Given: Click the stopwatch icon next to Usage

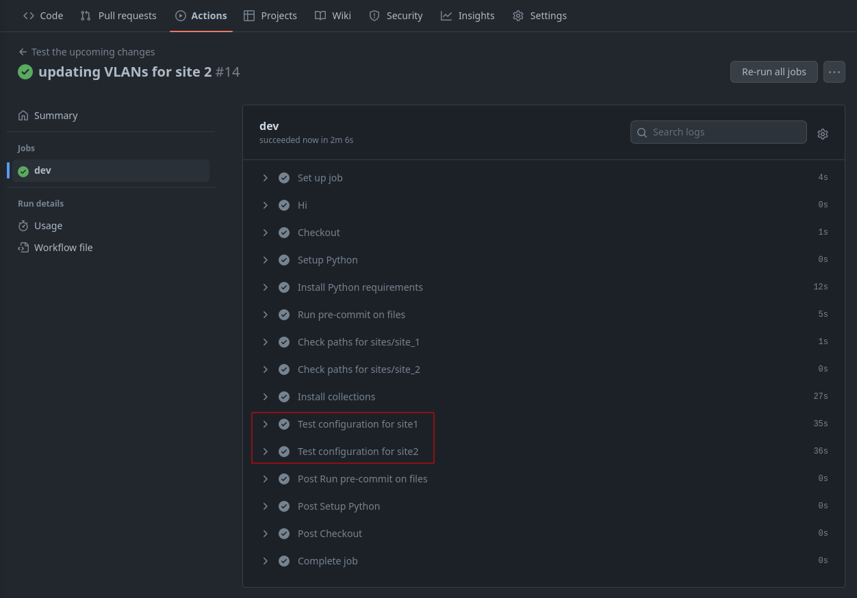Looking at the screenshot, I should (x=23, y=226).
